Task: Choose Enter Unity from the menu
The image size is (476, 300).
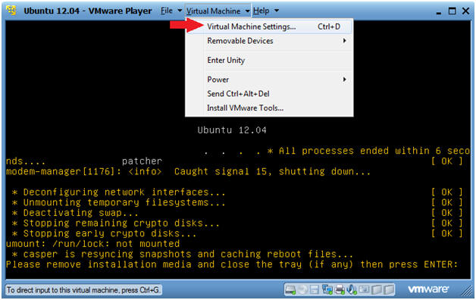Action: (269, 61)
